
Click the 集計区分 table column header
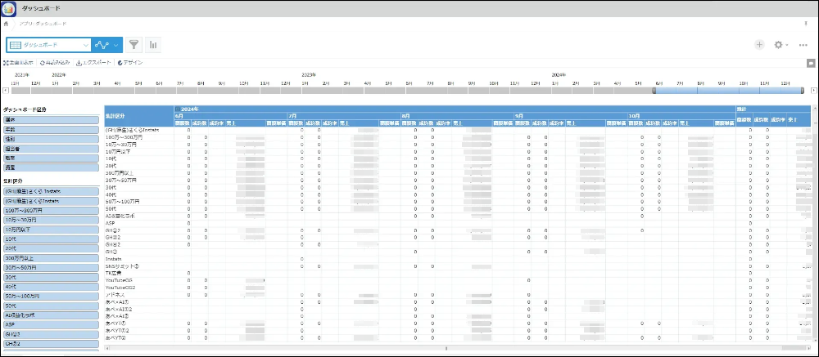click(139, 116)
